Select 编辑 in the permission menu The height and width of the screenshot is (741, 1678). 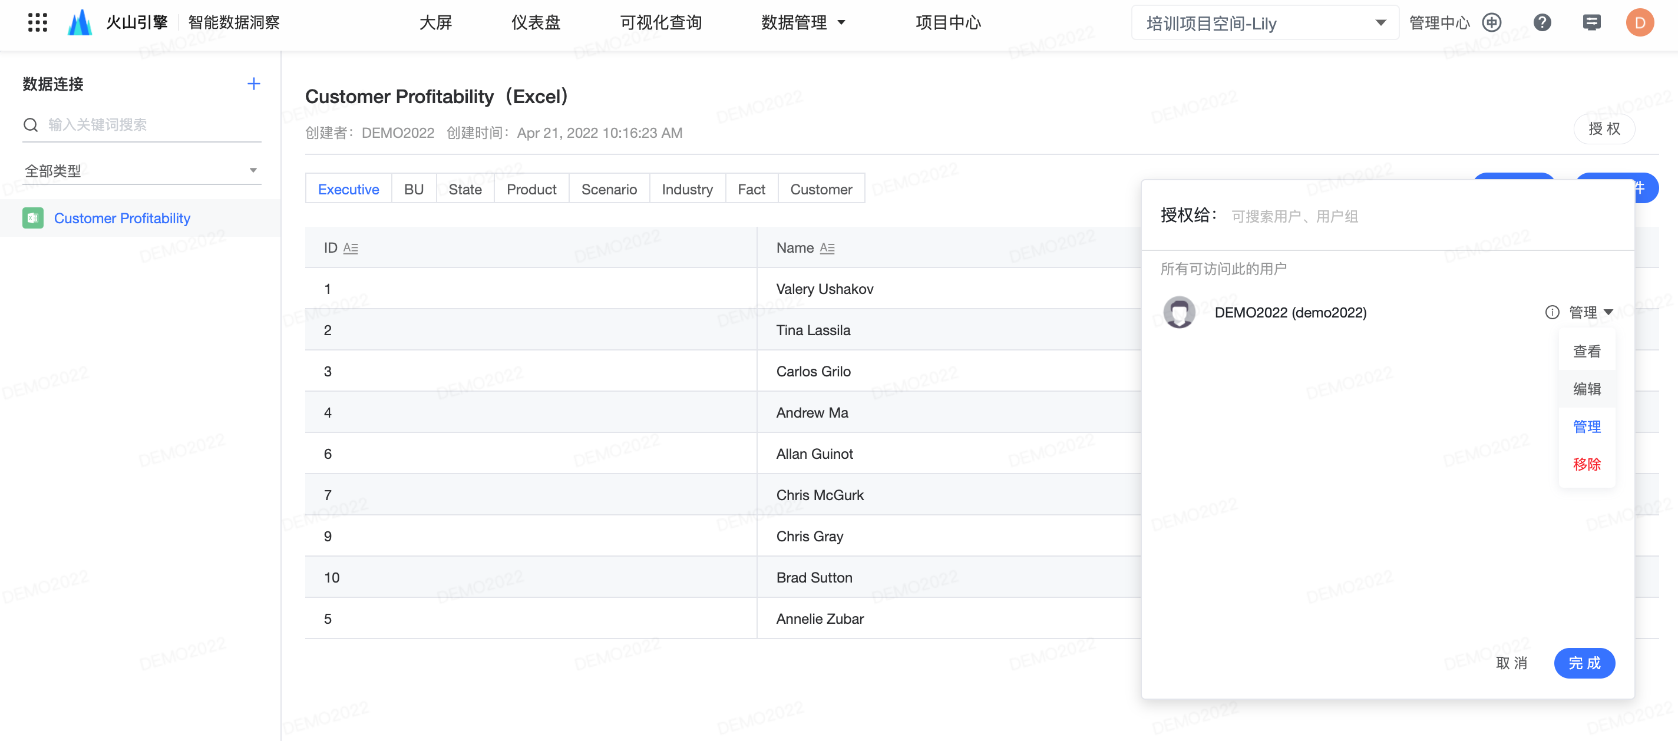[x=1586, y=389]
